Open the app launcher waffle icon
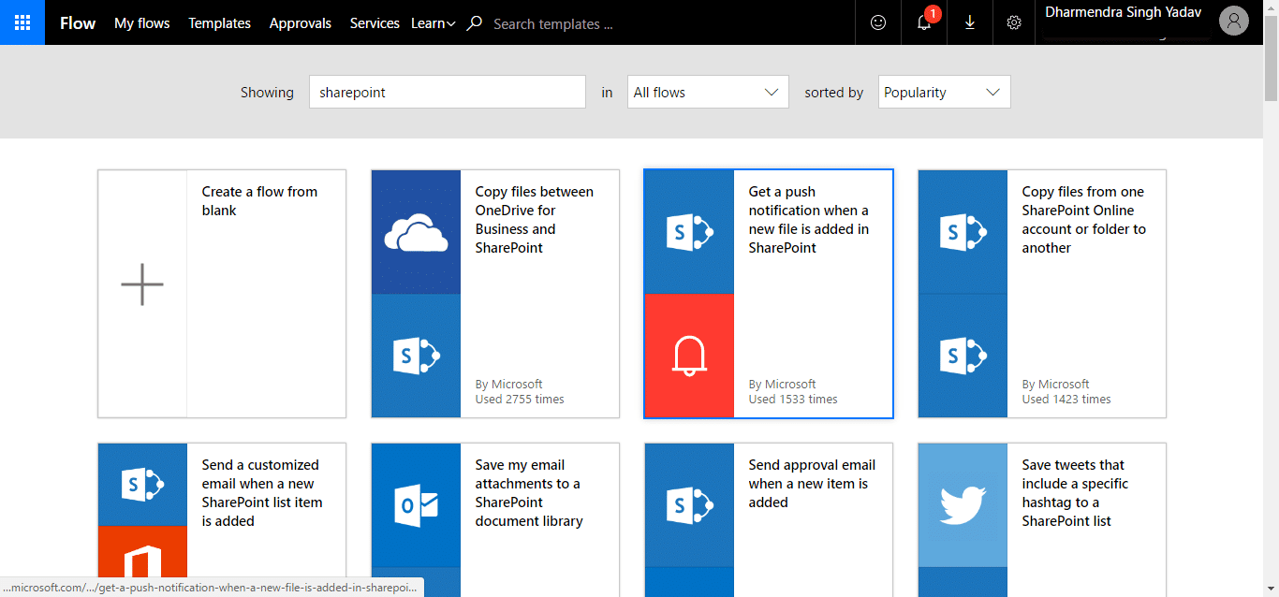 click(22, 22)
